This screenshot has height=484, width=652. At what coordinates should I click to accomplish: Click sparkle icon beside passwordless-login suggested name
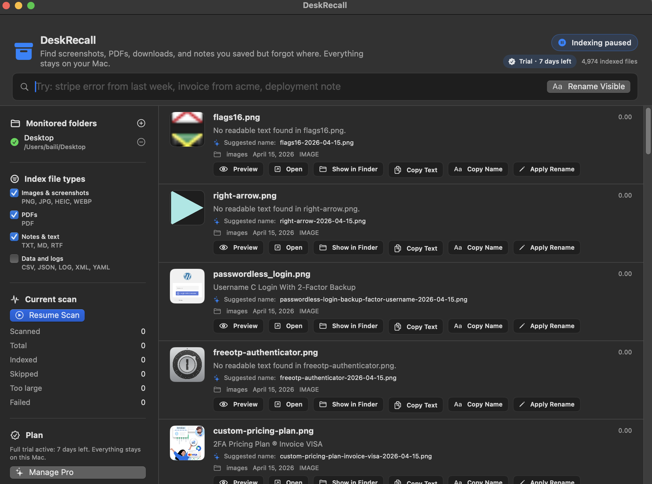point(217,300)
